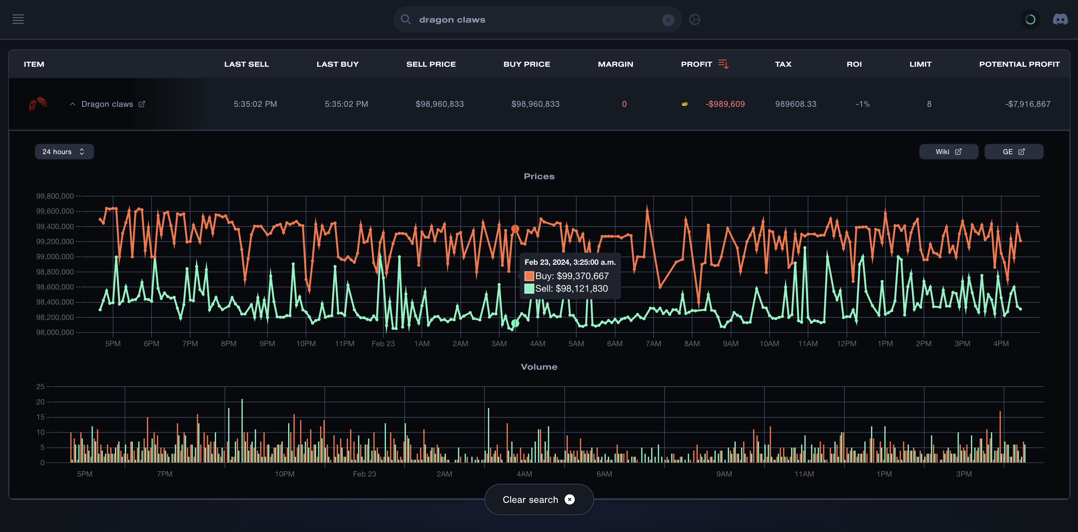Clear the search field with the X icon
Image resolution: width=1078 pixels, height=532 pixels.
pyautogui.click(x=668, y=20)
